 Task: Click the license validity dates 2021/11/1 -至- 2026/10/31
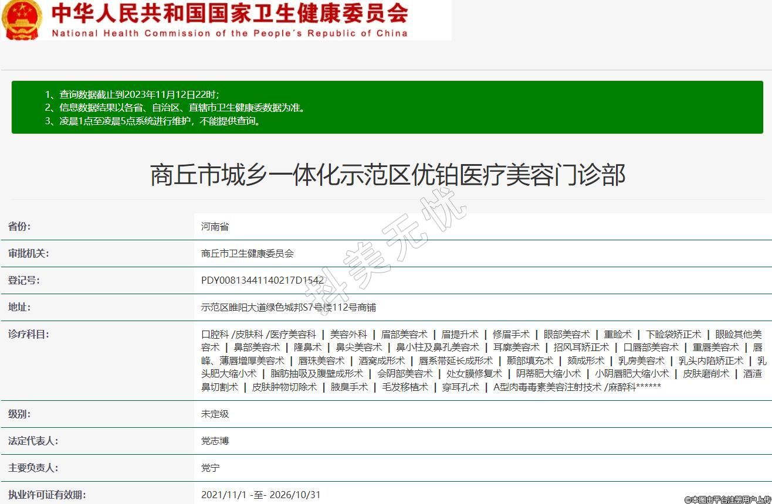click(x=260, y=495)
